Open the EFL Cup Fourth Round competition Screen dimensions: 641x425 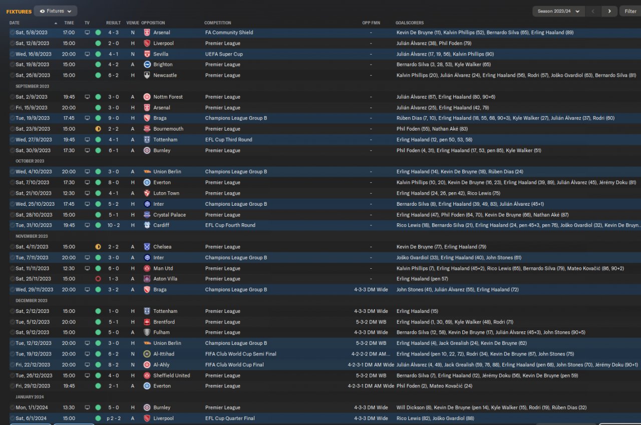230,225
